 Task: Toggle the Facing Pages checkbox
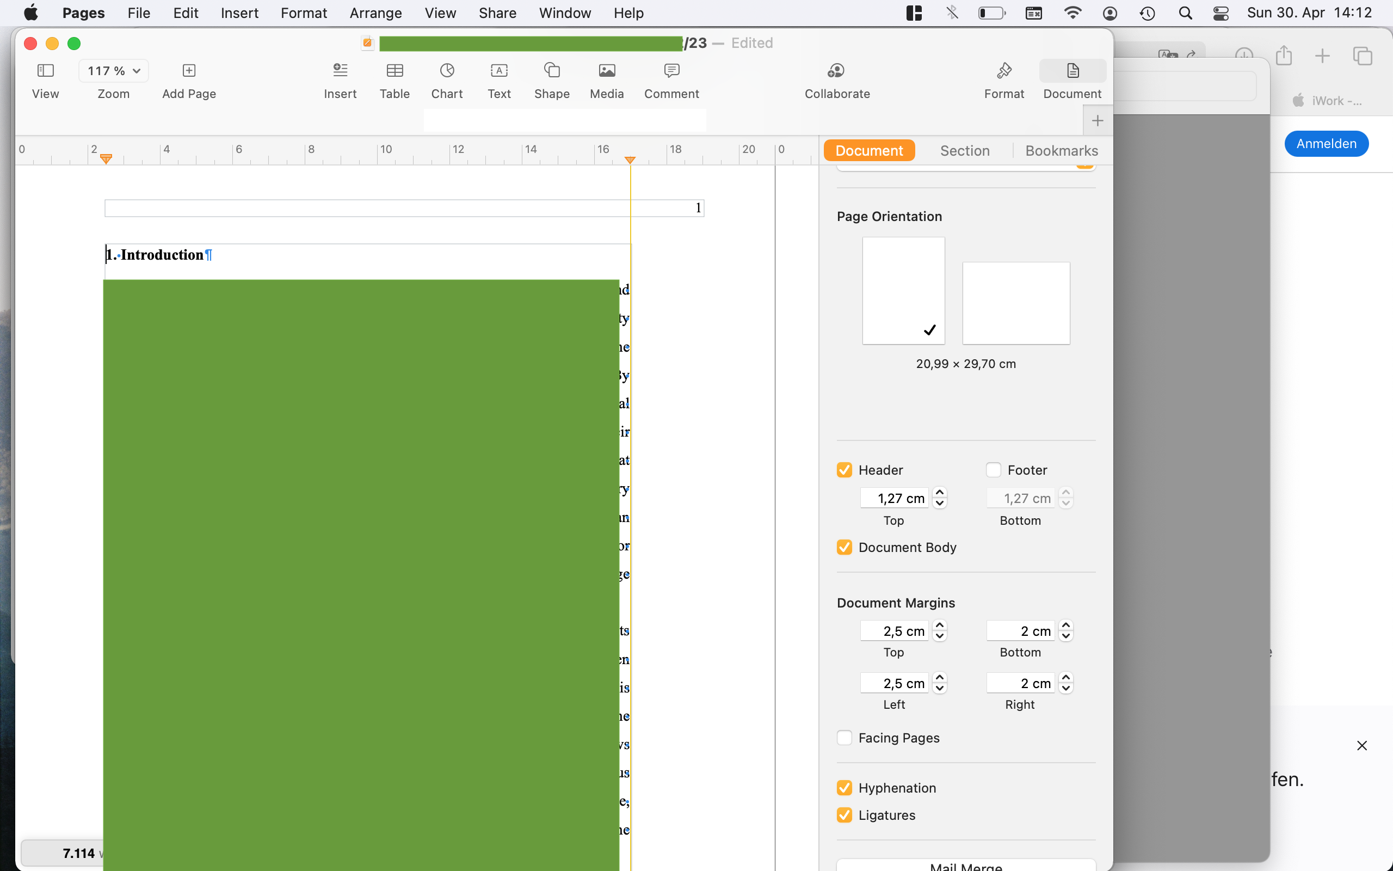[x=845, y=738]
